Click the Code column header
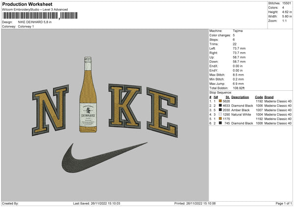The image size is (294, 207). [259, 97]
